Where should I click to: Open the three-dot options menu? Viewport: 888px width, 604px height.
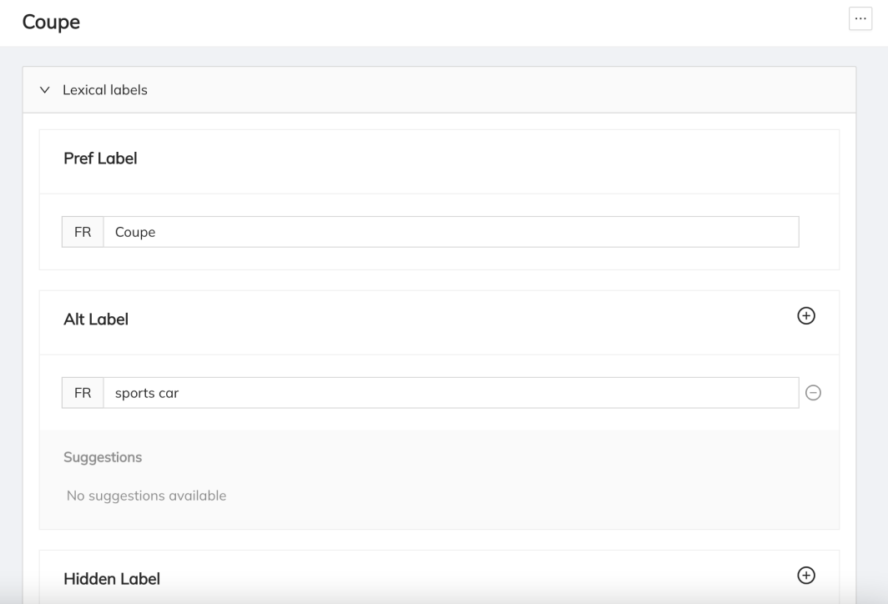click(x=860, y=18)
